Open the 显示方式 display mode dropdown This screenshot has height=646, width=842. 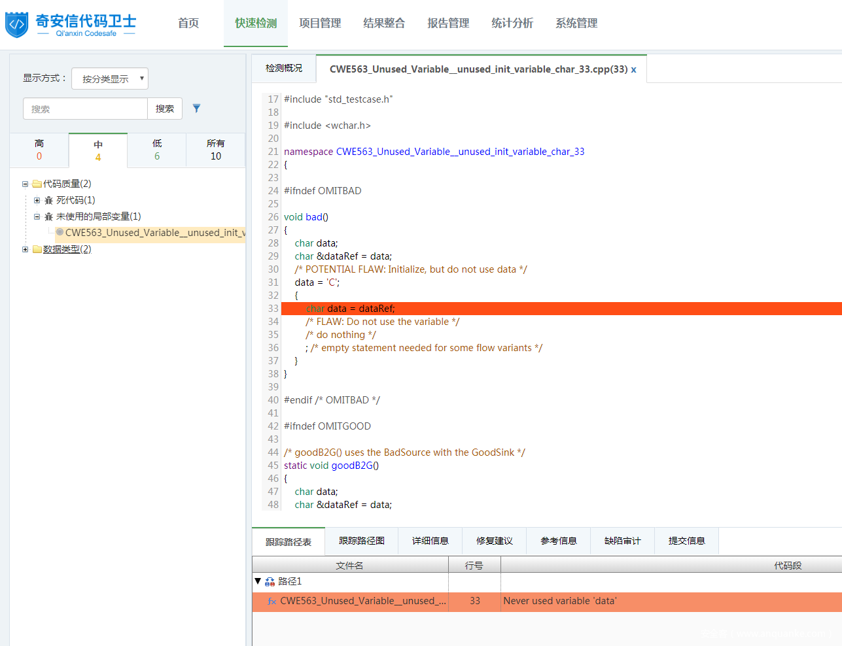click(110, 78)
